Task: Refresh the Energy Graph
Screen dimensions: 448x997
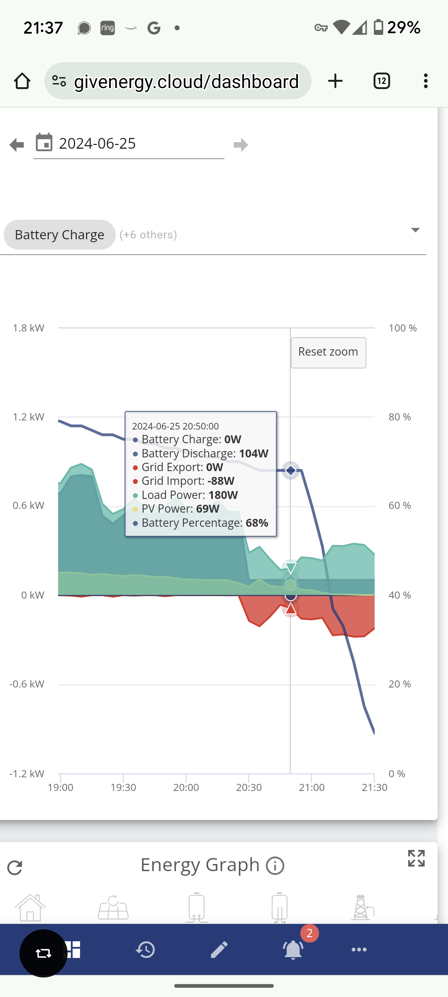Action: click(15, 867)
